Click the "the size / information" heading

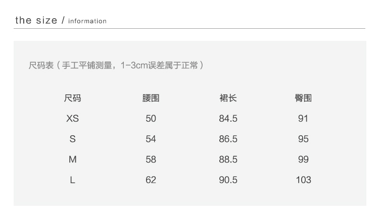click(61, 21)
